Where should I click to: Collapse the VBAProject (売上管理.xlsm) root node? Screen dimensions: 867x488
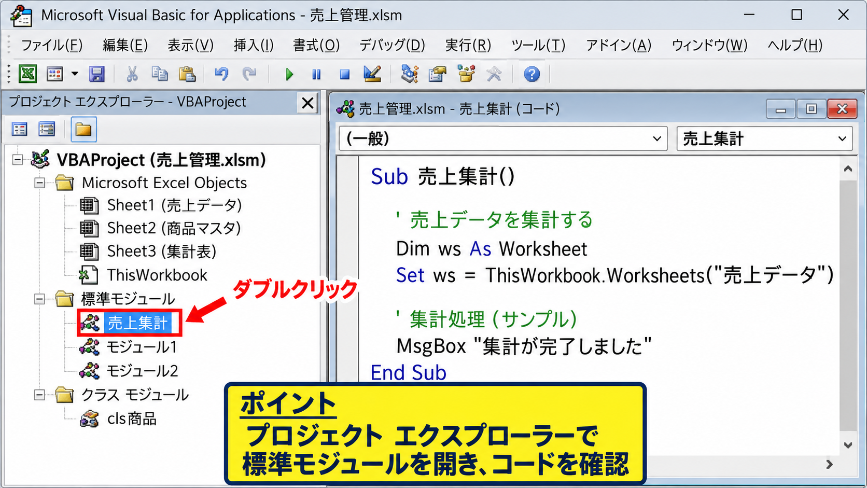[18, 159]
